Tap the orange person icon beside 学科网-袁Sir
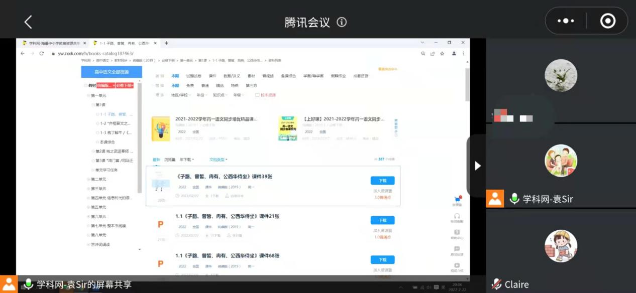 tap(495, 199)
